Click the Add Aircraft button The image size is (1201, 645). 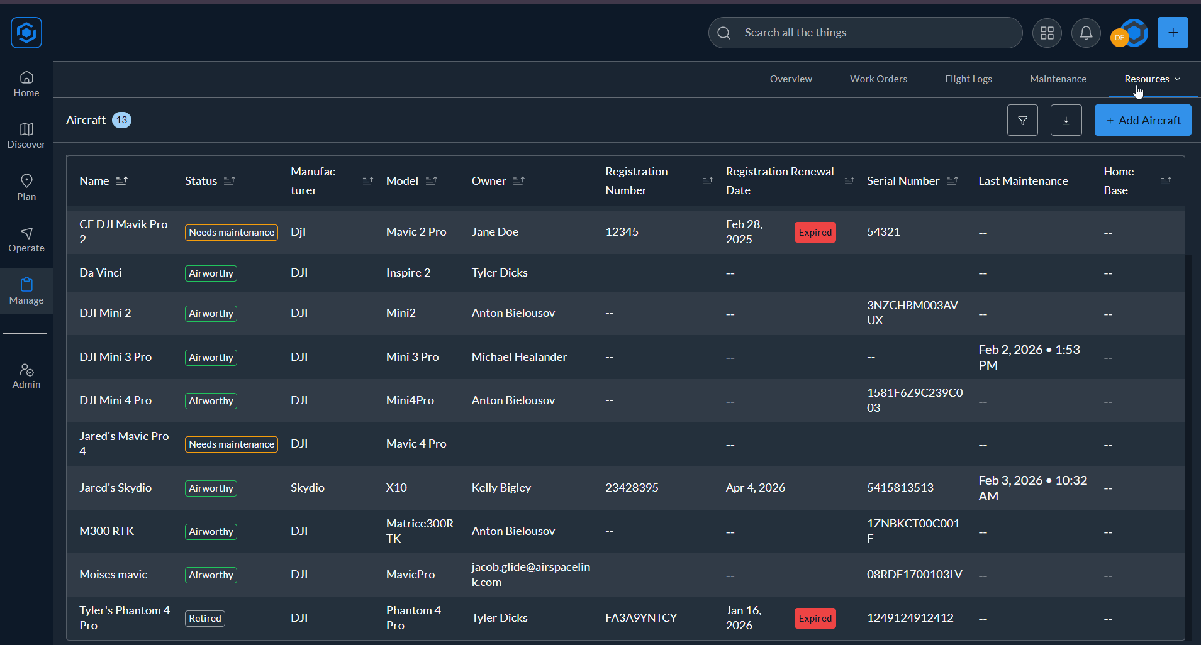click(x=1142, y=120)
